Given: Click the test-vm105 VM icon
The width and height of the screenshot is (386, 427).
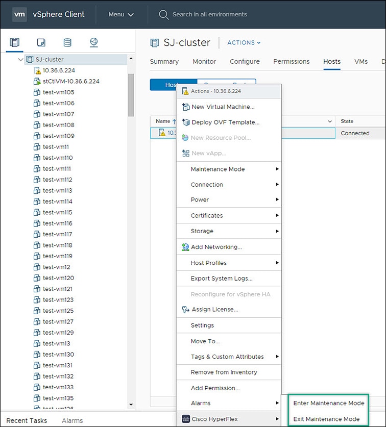Looking at the screenshot, I should (37, 92).
